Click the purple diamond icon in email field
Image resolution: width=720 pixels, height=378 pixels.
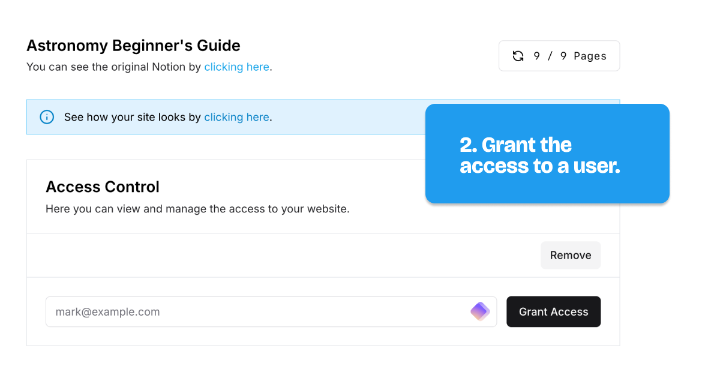[x=480, y=311]
